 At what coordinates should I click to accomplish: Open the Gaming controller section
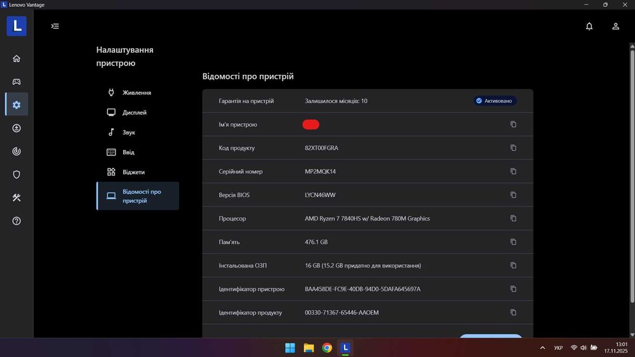click(17, 82)
